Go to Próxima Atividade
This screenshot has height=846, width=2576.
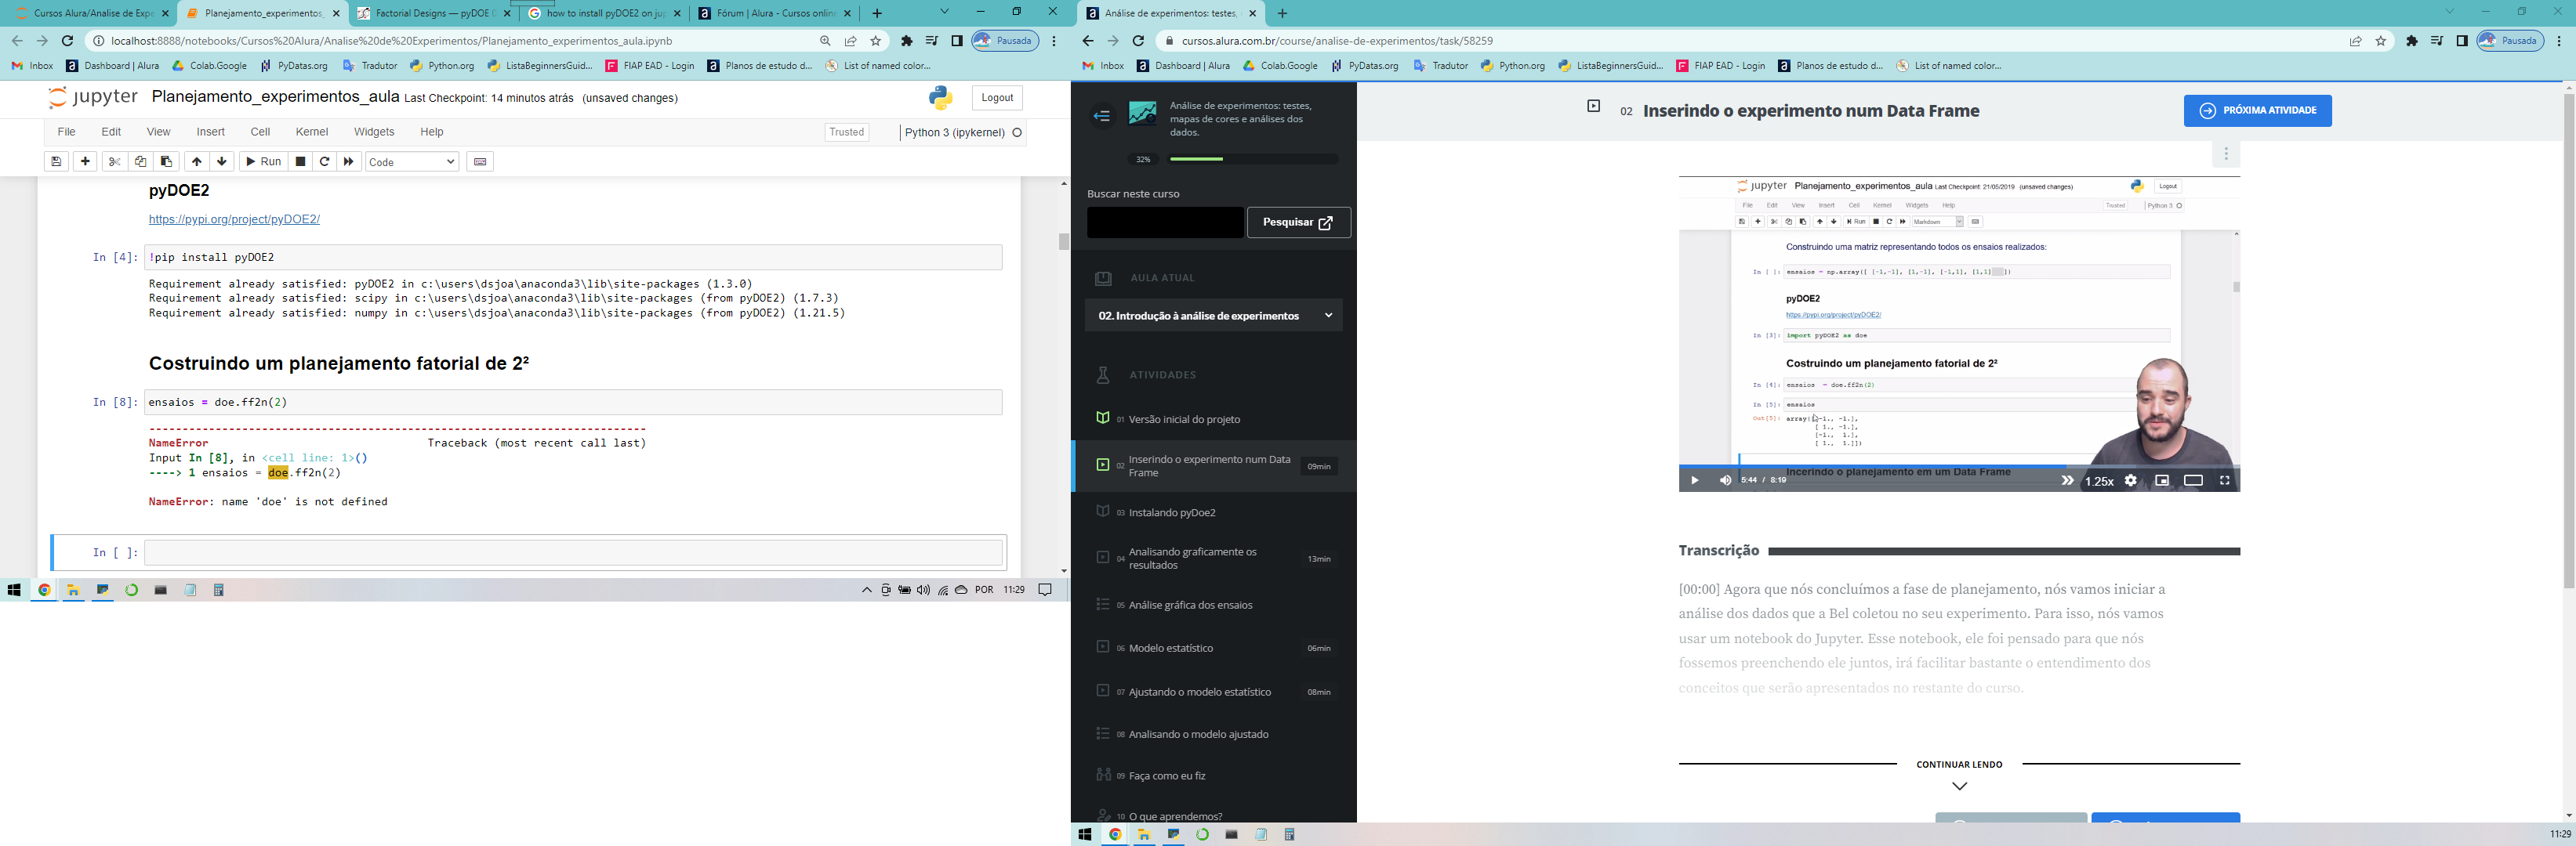pyautogui.click(x=2257, y=111)
